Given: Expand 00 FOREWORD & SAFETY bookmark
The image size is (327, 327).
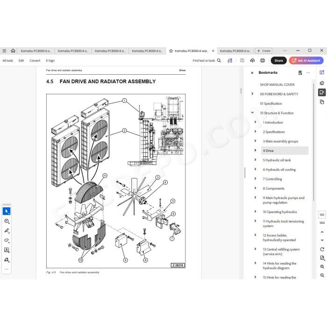Looking at the screenshot, I should coord(252,94).
